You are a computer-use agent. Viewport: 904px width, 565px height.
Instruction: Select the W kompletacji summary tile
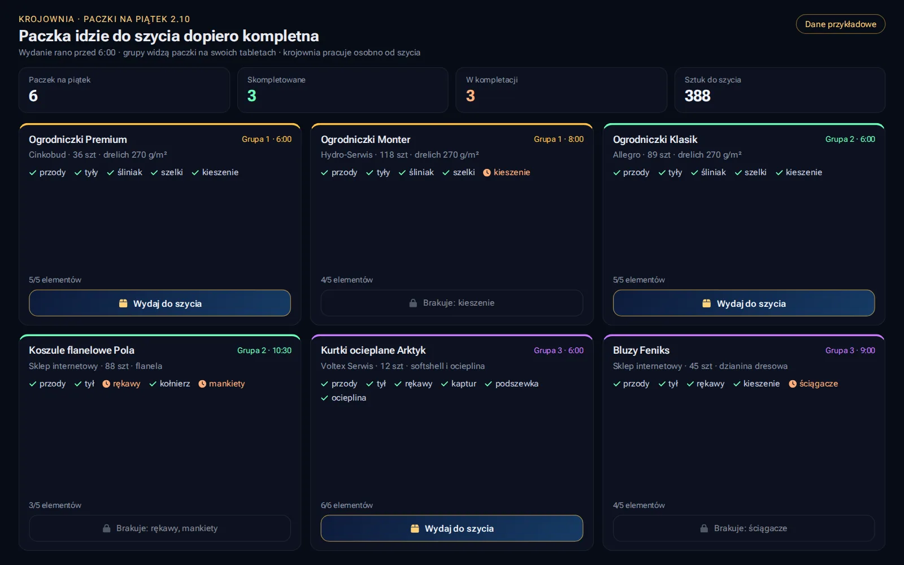(562, 90)
